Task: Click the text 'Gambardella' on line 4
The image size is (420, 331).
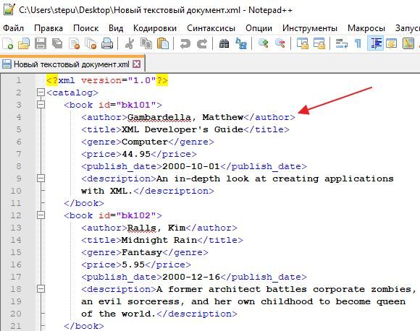Action: (159, 117)
